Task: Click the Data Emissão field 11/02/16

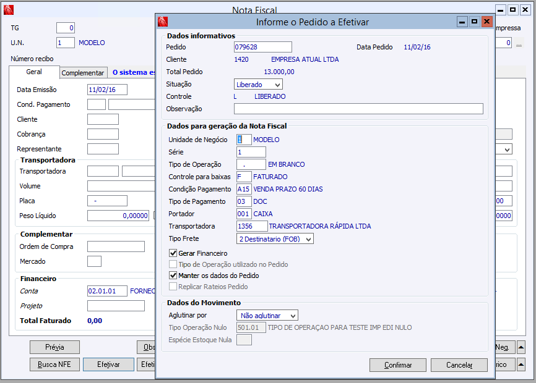Action: coord(107,90)
